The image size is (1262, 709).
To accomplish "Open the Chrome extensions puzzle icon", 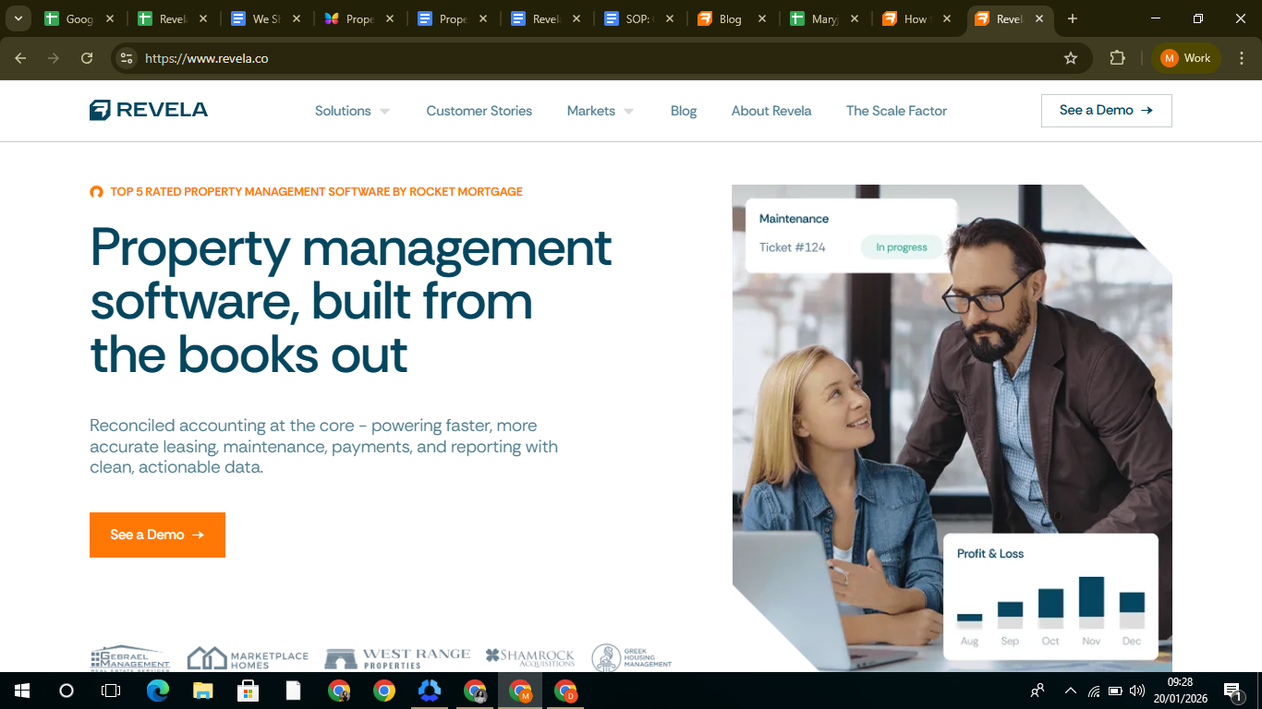I will 1117,58.
